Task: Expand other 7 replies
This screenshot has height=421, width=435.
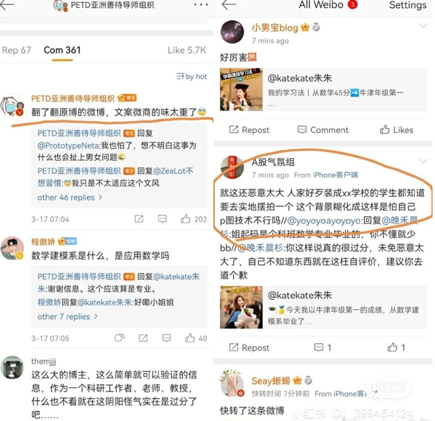Action: [67, 317]
